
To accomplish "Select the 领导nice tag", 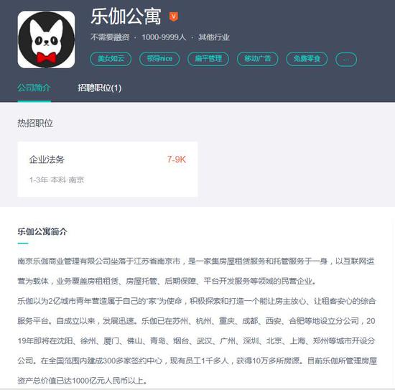I will click(159, 59).
